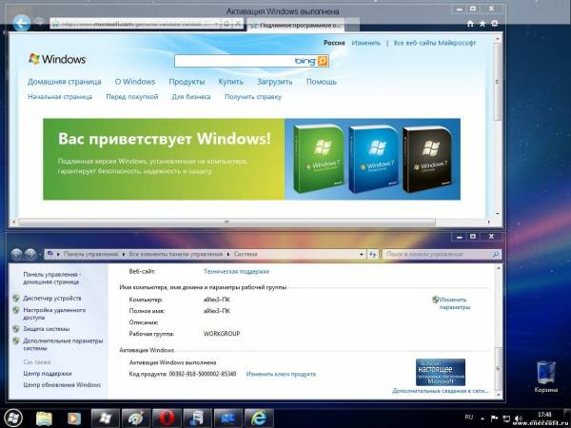The image size is (571, 428).
Task: Open the music note taskbar application
Action: click(197, 418)
